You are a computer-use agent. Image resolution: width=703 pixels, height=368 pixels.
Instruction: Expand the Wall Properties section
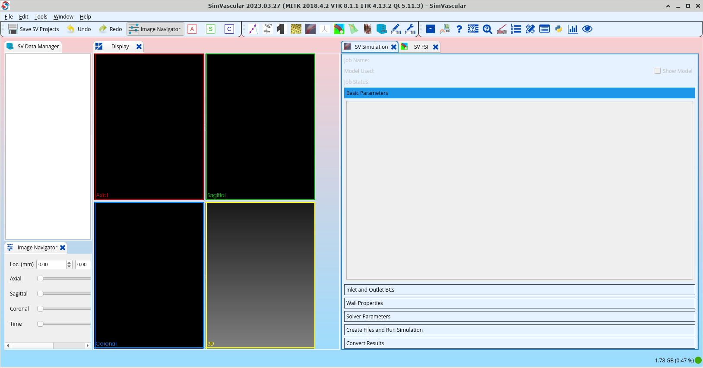pyautogui.click(x=519, y=303)
